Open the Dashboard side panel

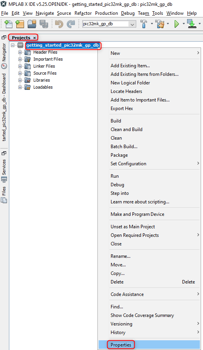click(x=4, y=108)
